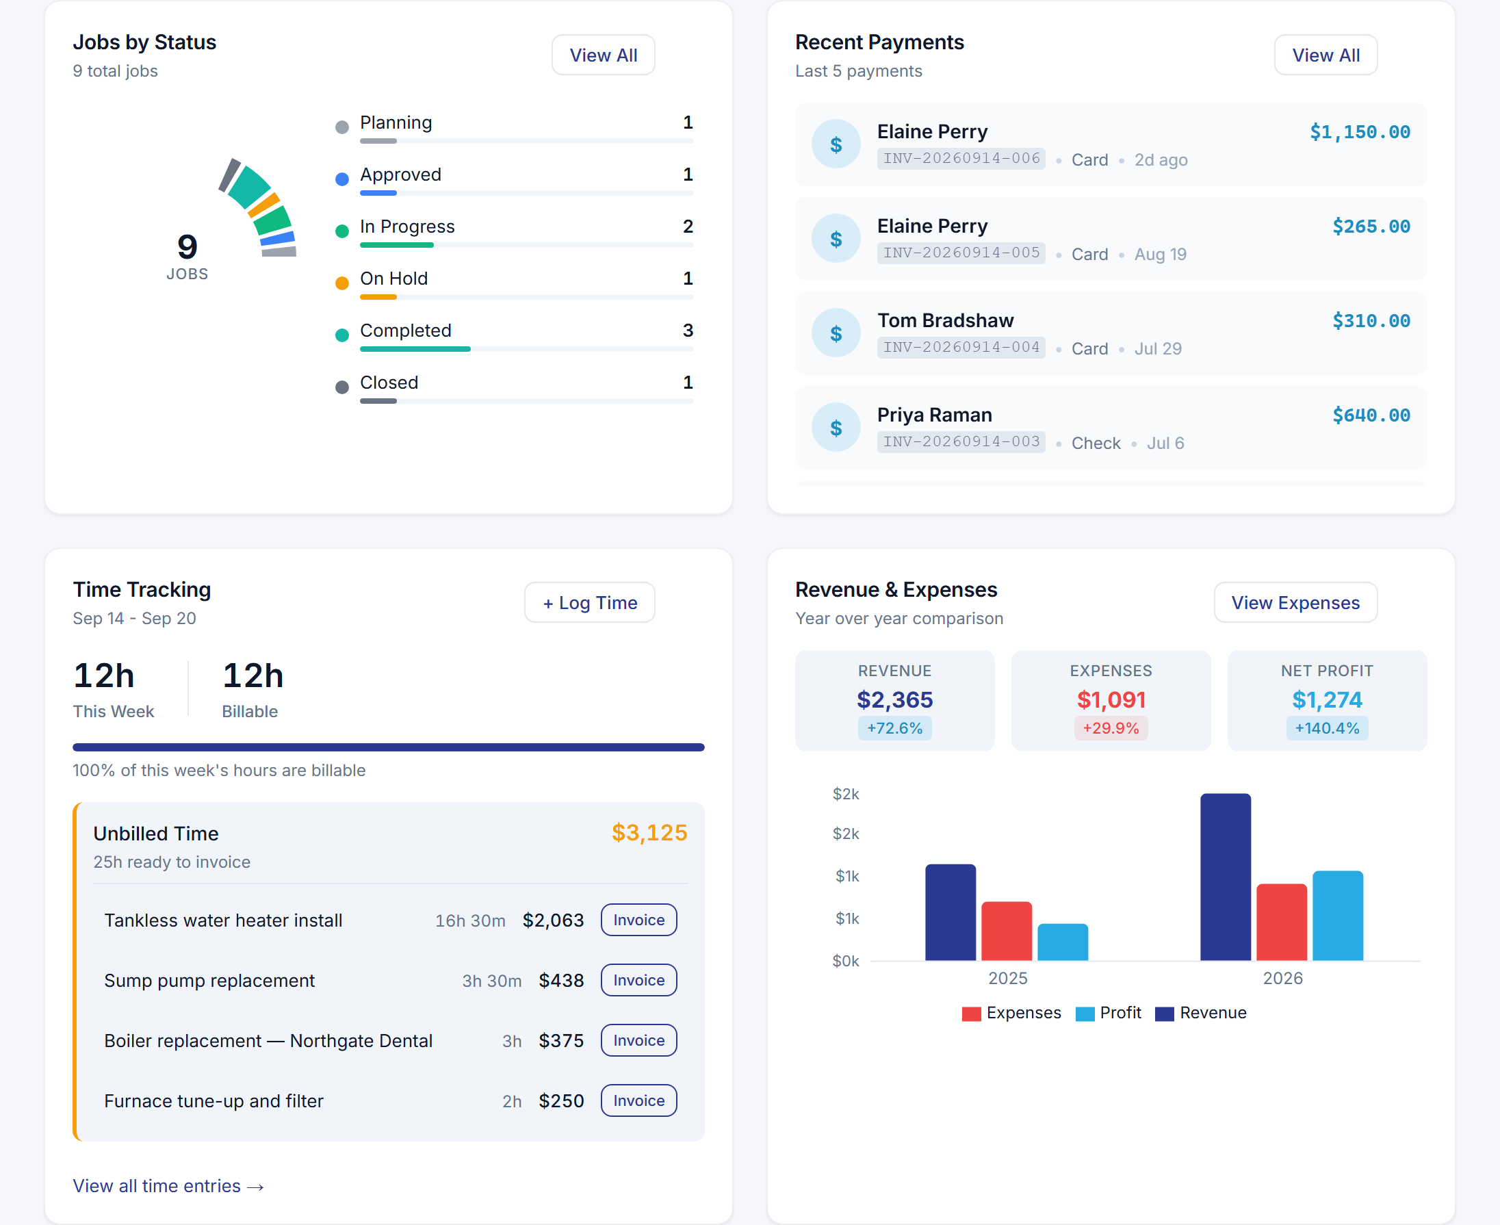1500x1225 pixels.
Task: Open View All in Recent Payments
Action: [1326, 55]
